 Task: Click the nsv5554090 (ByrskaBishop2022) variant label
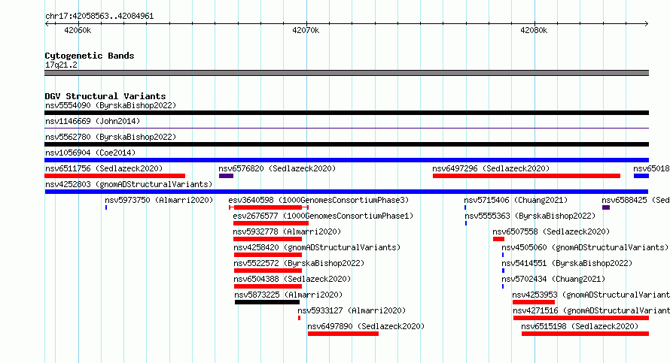tap(111, 105)
